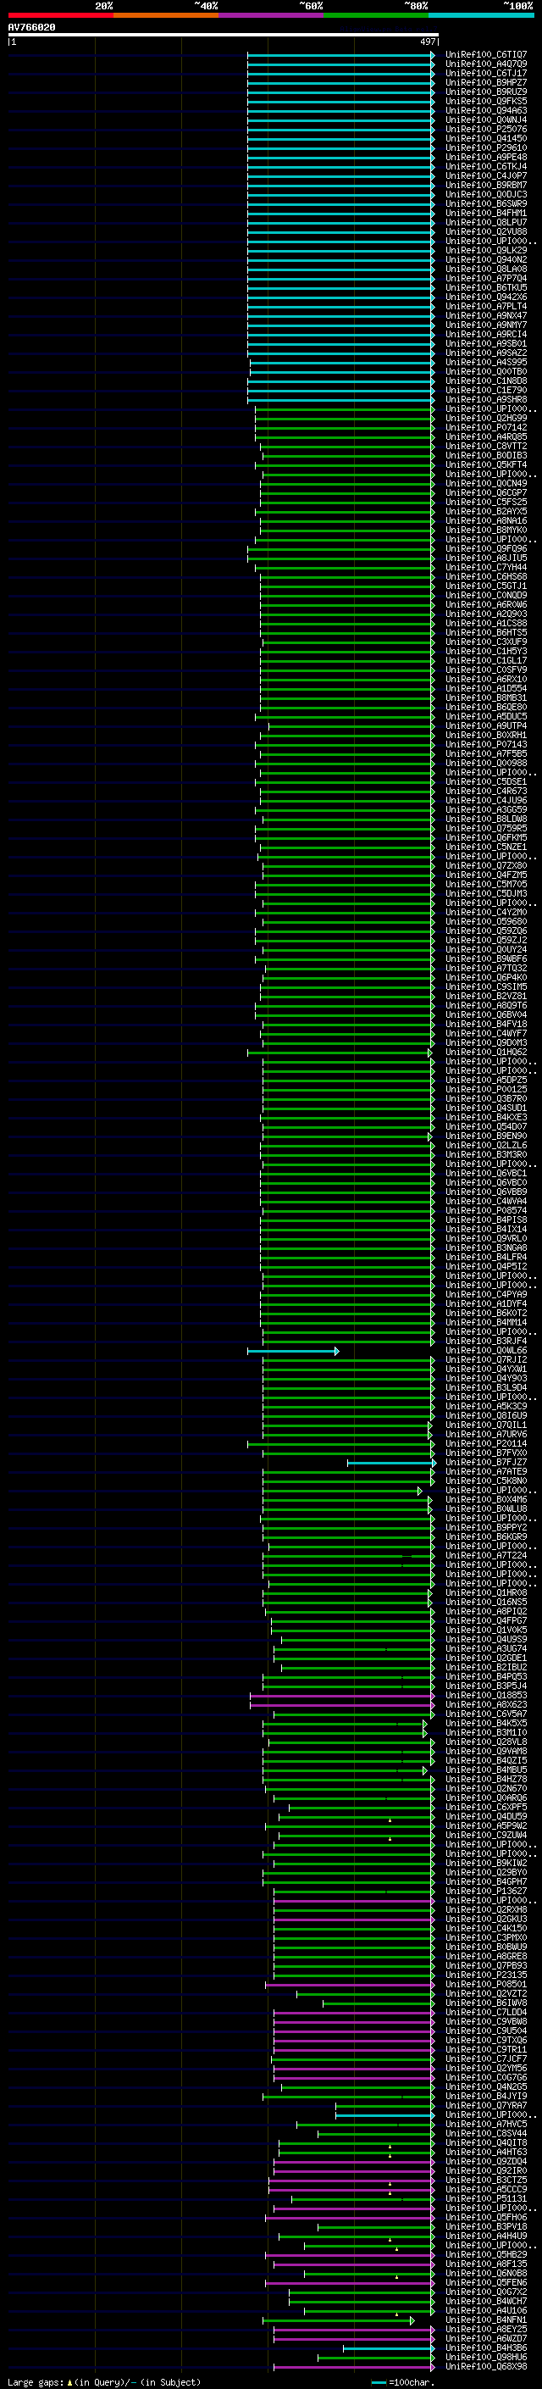This screenshot has height=2389, width=542.
Task: Open hit UniRef100_B9RUZ9
Action: coord(486,92)
